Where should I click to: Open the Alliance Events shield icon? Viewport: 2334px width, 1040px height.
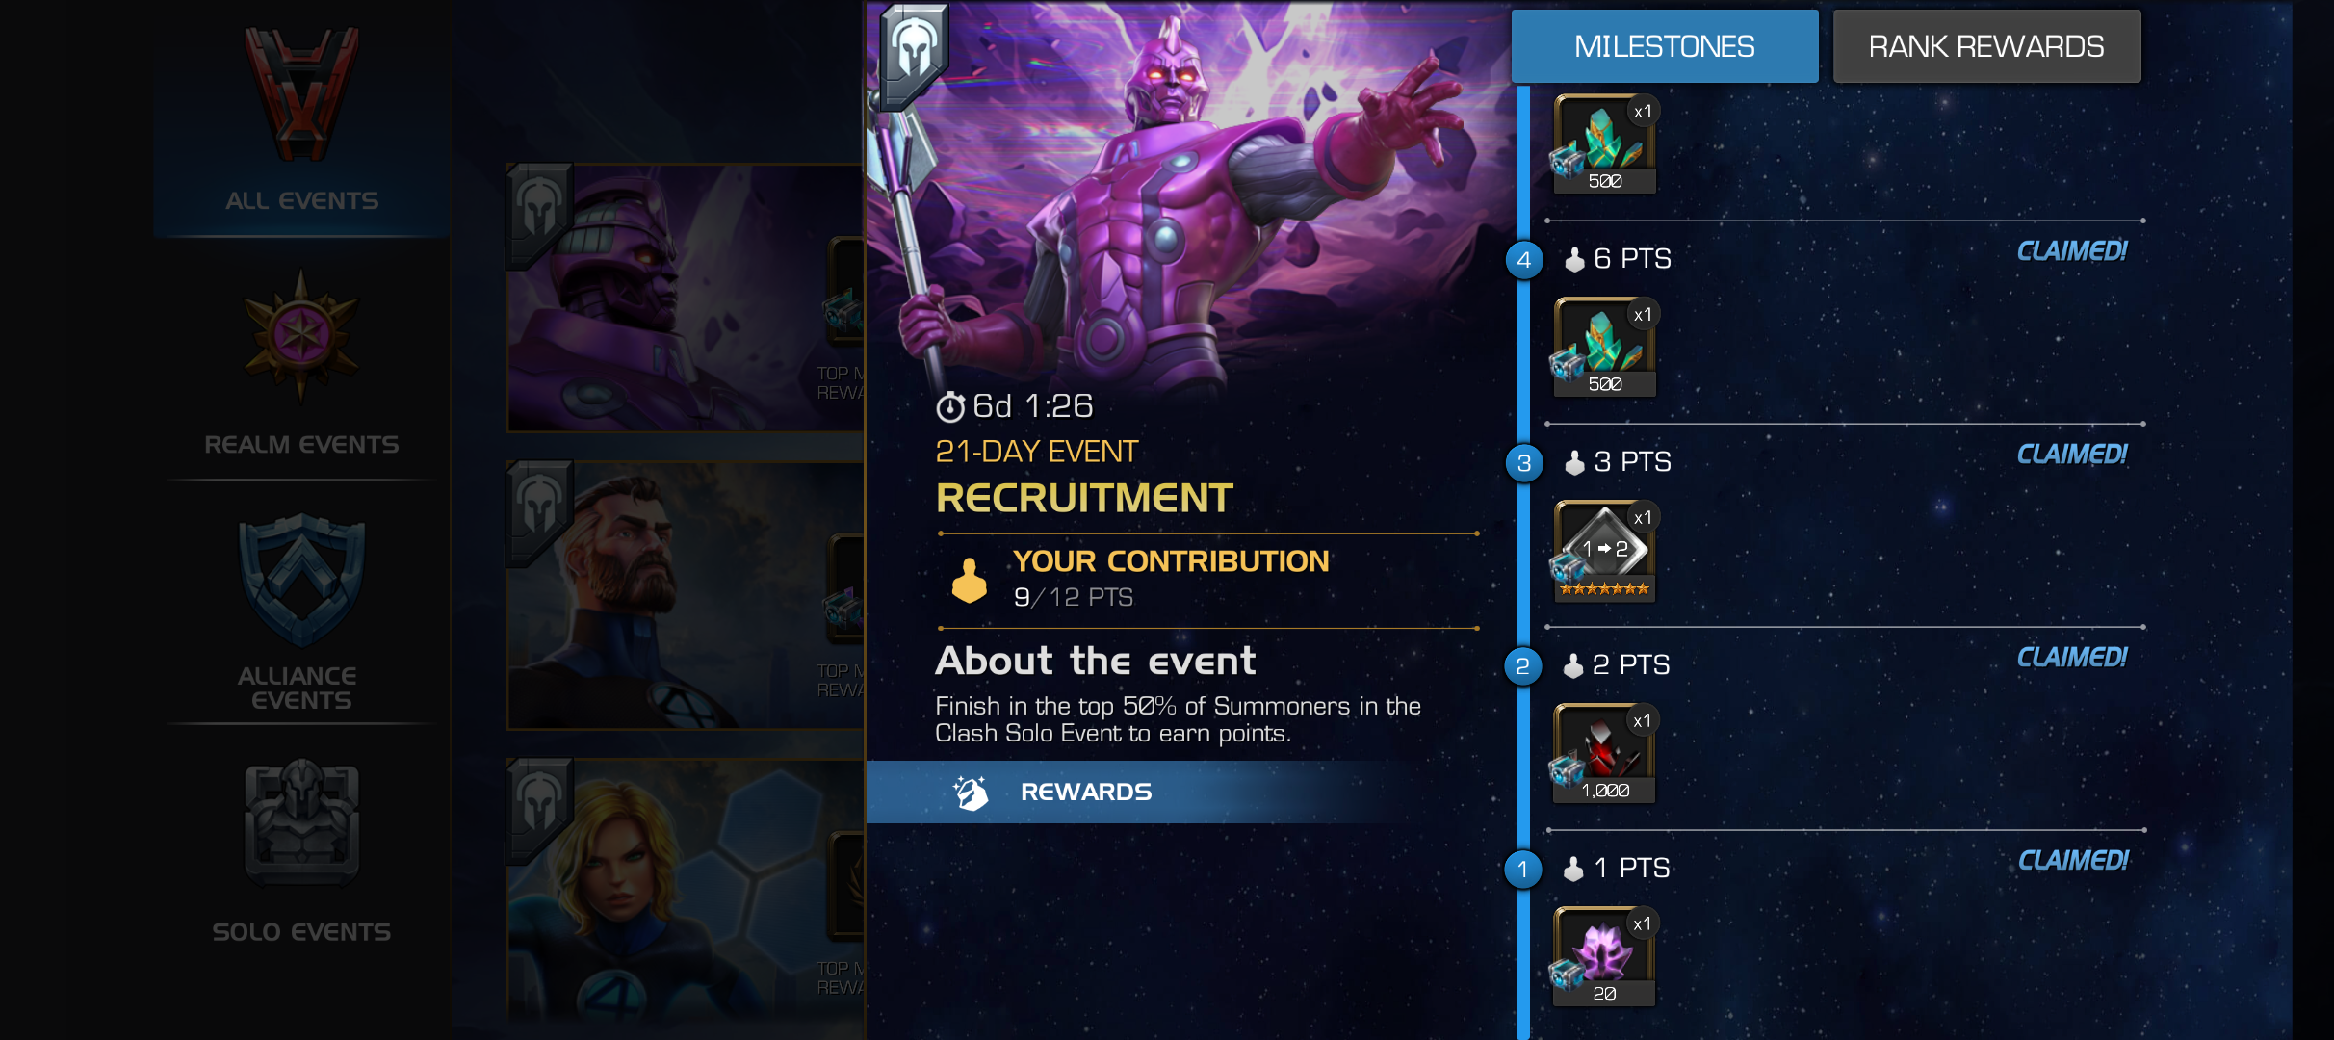301,580
